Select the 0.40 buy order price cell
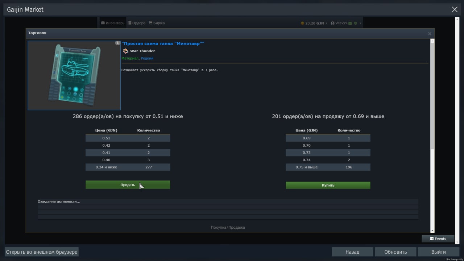Image resolution: width=464 pixels, height=261 pixels. tap(106, 160)
